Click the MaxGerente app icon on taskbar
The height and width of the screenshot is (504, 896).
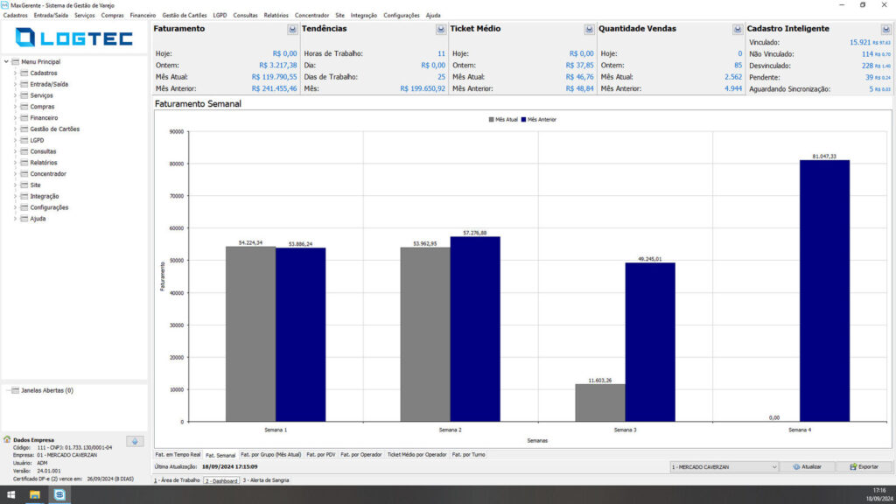point(59,495)
